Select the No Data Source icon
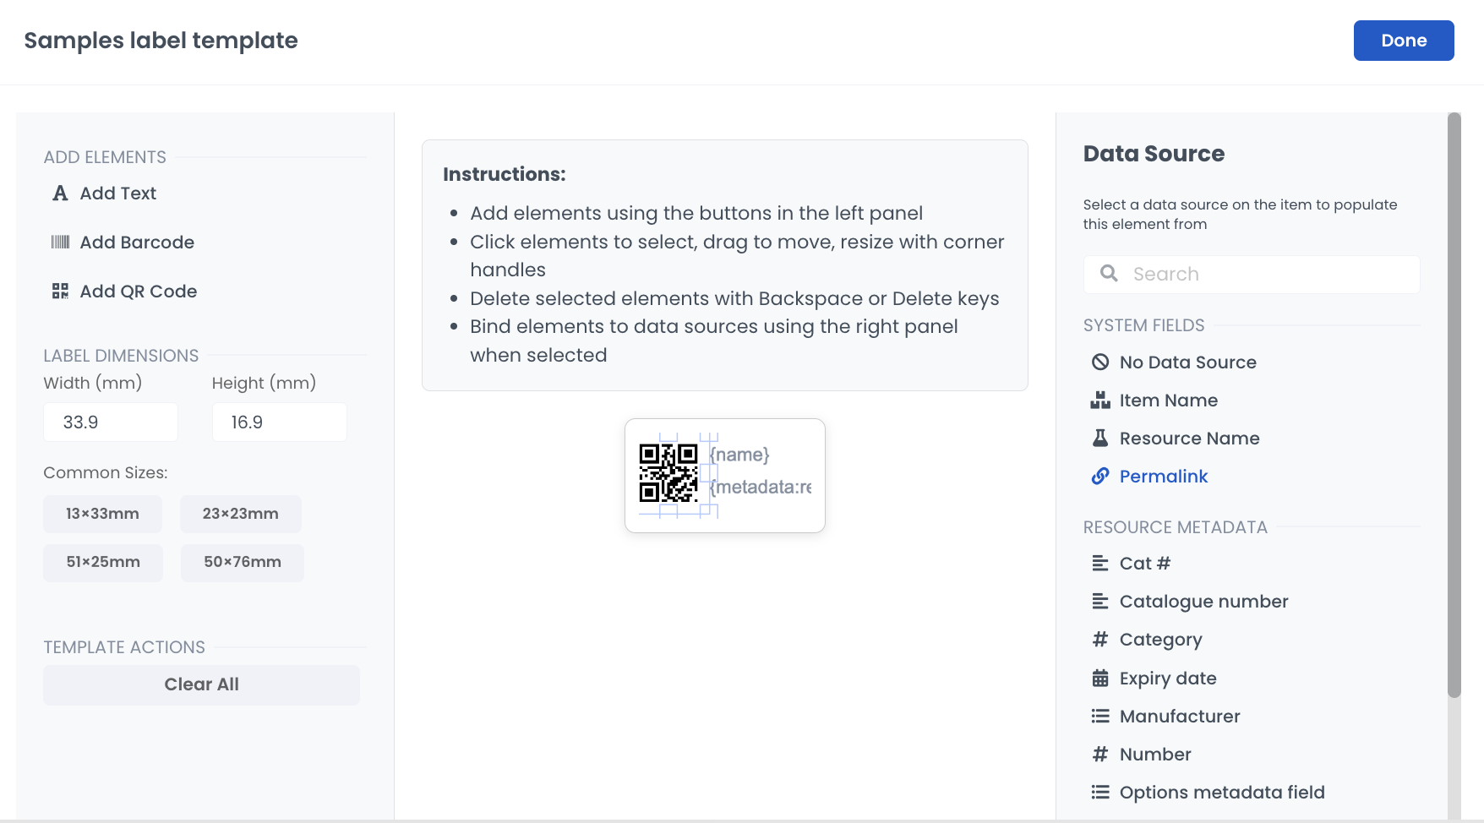Screen dimensions: 1484x823 [1099, 362]
